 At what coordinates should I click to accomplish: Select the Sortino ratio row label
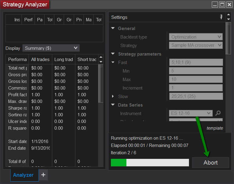coord(17,115)
